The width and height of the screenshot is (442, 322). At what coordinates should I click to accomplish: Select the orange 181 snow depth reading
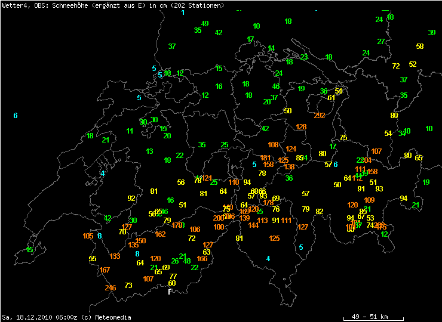pyautogui.click(x=266, y=158)
